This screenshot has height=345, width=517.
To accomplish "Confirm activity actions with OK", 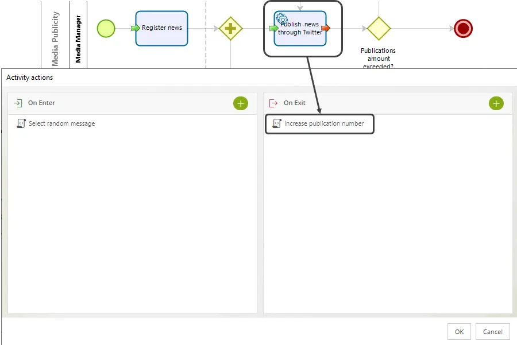I will point(459,331).
